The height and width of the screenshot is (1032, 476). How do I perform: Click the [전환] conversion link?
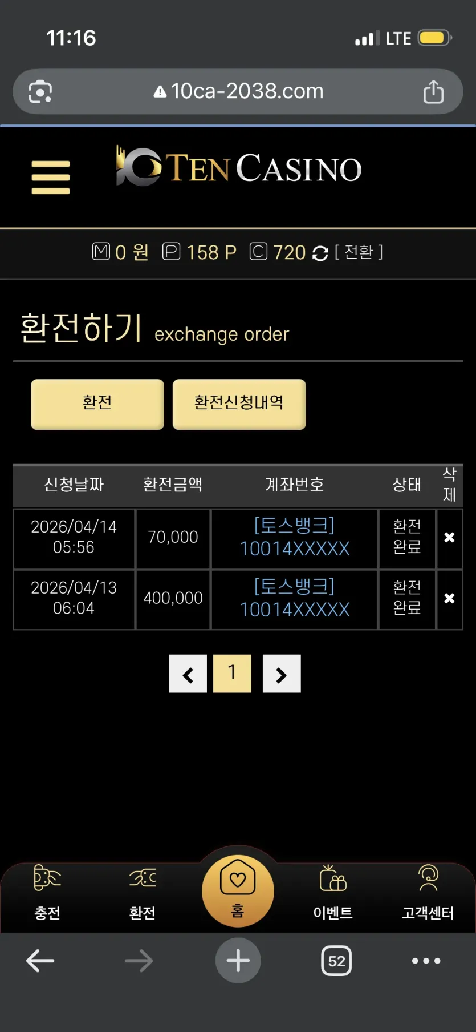[359, 252]
